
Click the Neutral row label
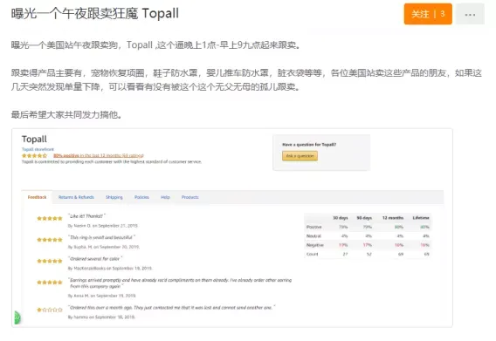tap(313, 236)
